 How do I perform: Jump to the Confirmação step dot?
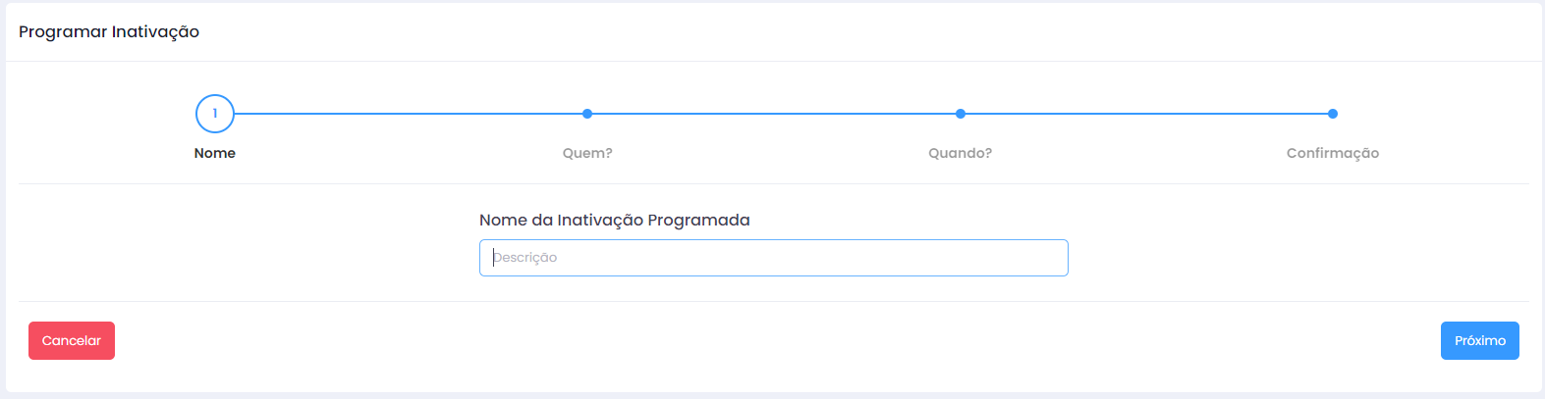[1333, 114]
